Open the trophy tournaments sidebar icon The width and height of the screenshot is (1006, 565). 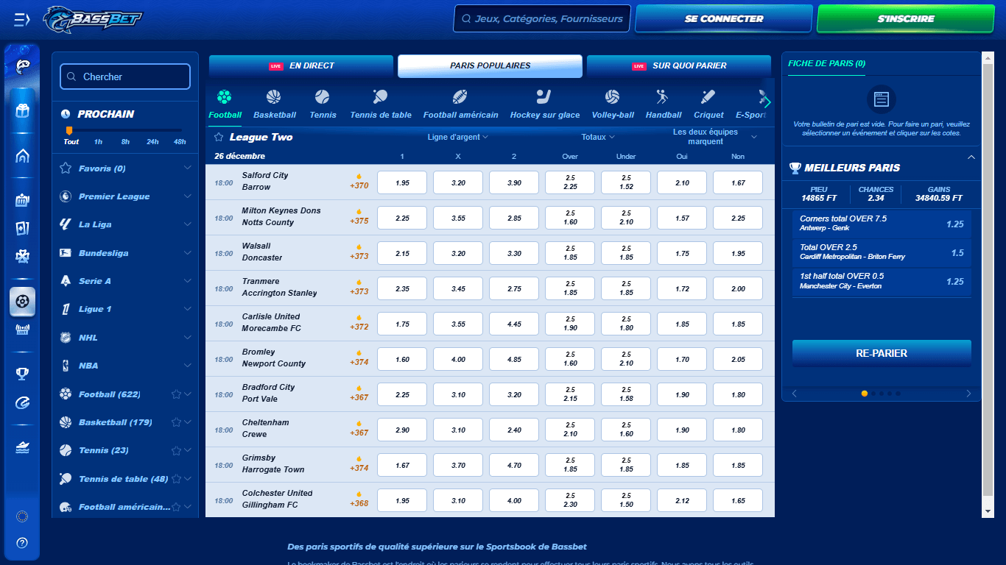coord(22,374)
